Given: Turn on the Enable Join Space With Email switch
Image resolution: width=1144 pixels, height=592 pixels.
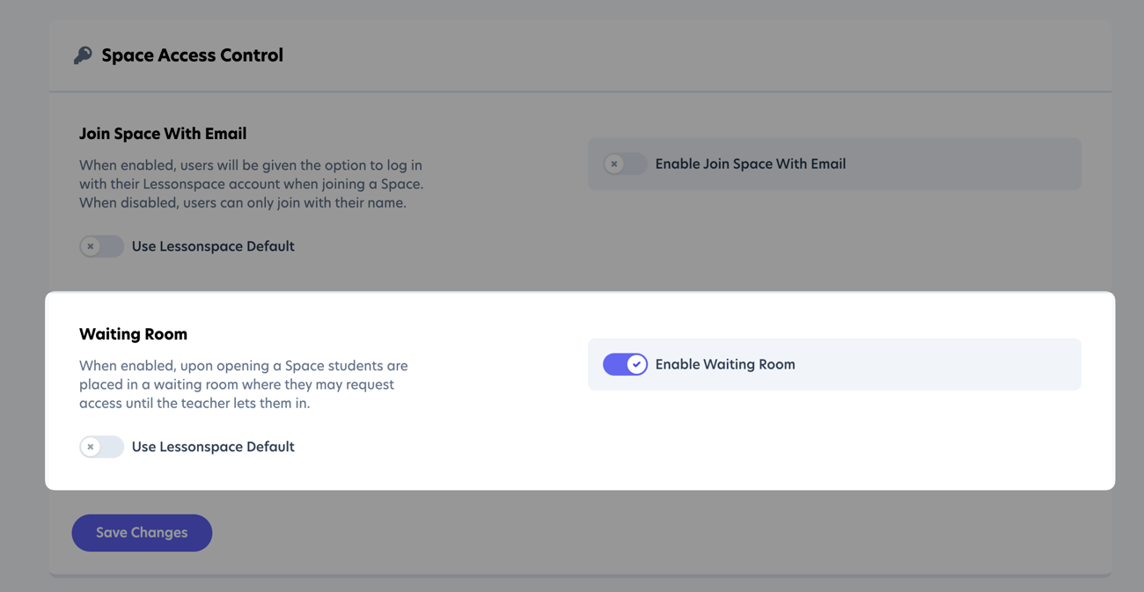Looking at the screenshot, I should [x=625, y=164].
